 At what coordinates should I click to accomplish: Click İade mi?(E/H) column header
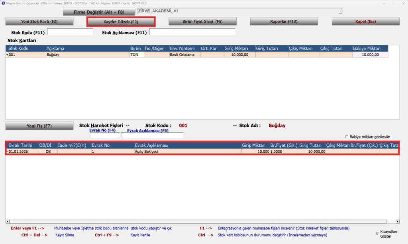point(74,145)
